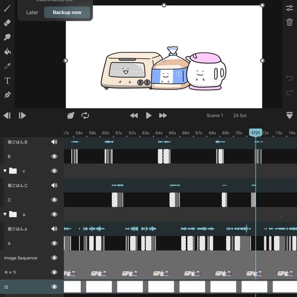This screenshot has height=297, width=297.
Task: Select the Brush tool
Action: (7, 8)
